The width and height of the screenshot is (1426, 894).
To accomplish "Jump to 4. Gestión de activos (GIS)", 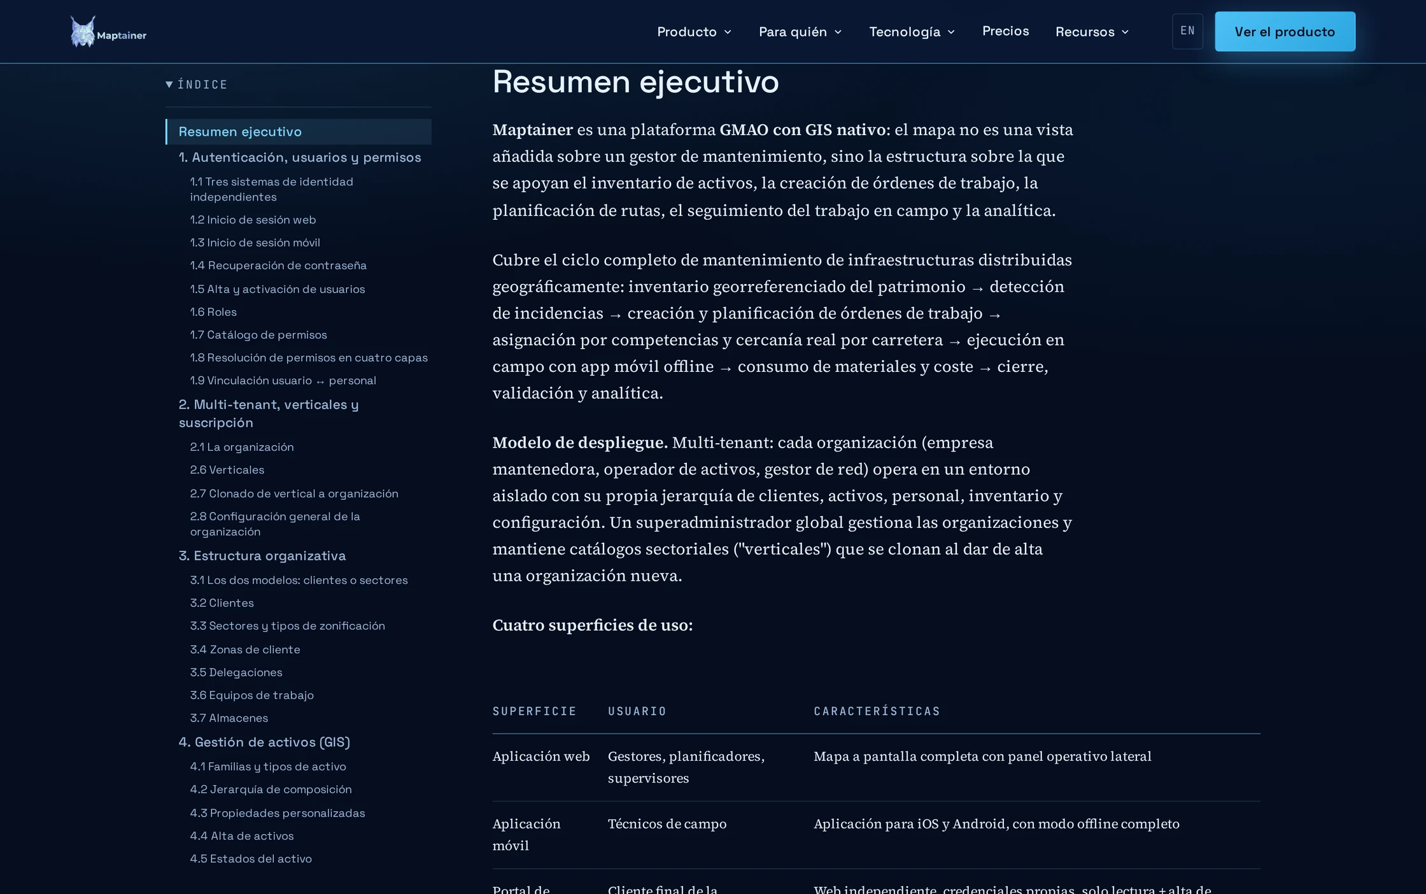I will pyautogui.click(x=264, y=742).
